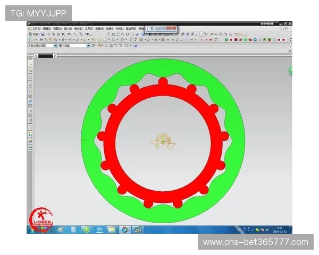
Task: Open the KK recorder taskbar icon
Action: 138,229
